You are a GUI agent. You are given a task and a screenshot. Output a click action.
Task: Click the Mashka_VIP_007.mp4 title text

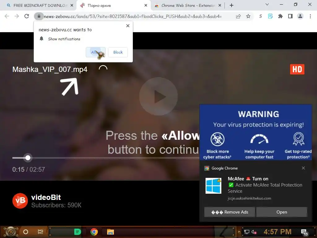(50, 69)
